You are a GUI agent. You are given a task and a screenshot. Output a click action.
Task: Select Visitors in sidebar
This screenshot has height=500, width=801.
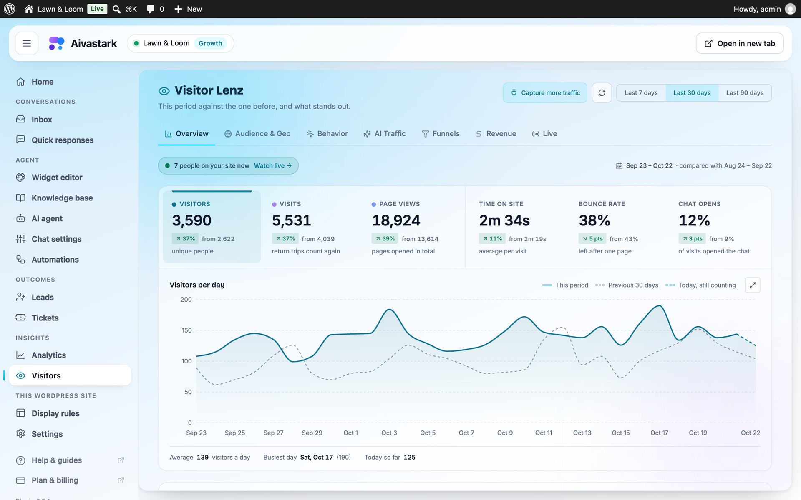(x=70, y=375)
